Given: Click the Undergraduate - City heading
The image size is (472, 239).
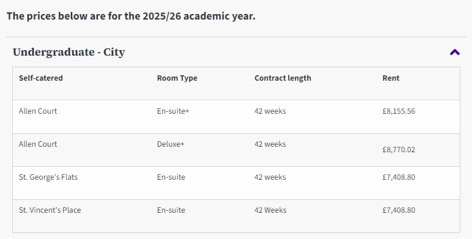Looking at the screenshot, I should click(68, 52).
